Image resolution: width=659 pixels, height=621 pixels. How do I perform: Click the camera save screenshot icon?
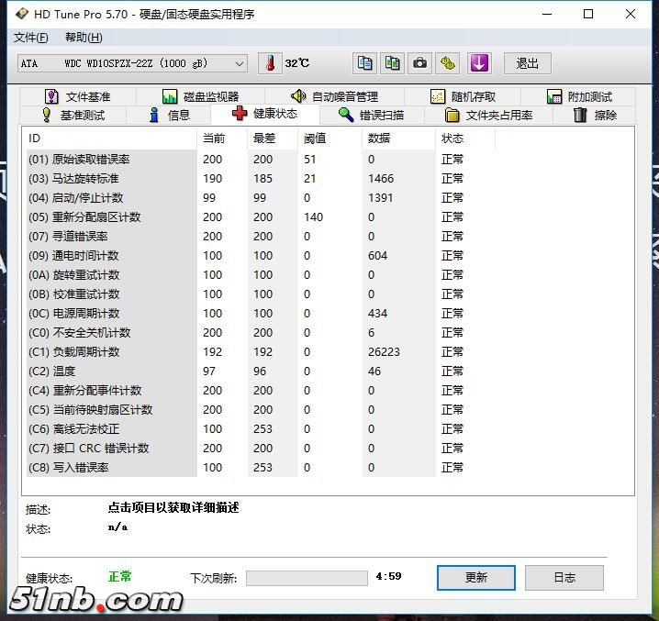pyautogui.click(x=419, y=63)
